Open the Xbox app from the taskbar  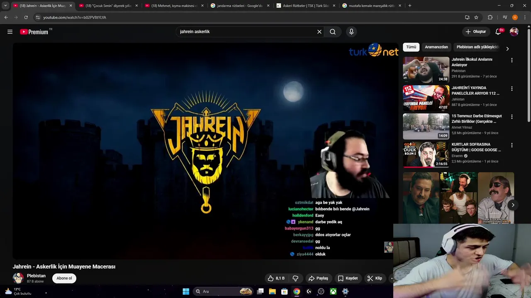pos(333,291)
